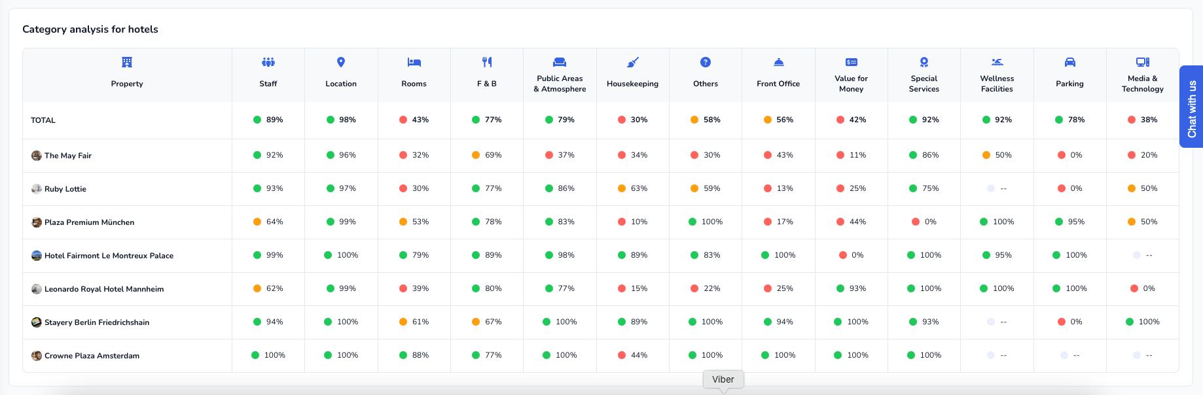Open the Chat with us side tab
Screen dimensions: 1203x395
(x=1191, y=107)
